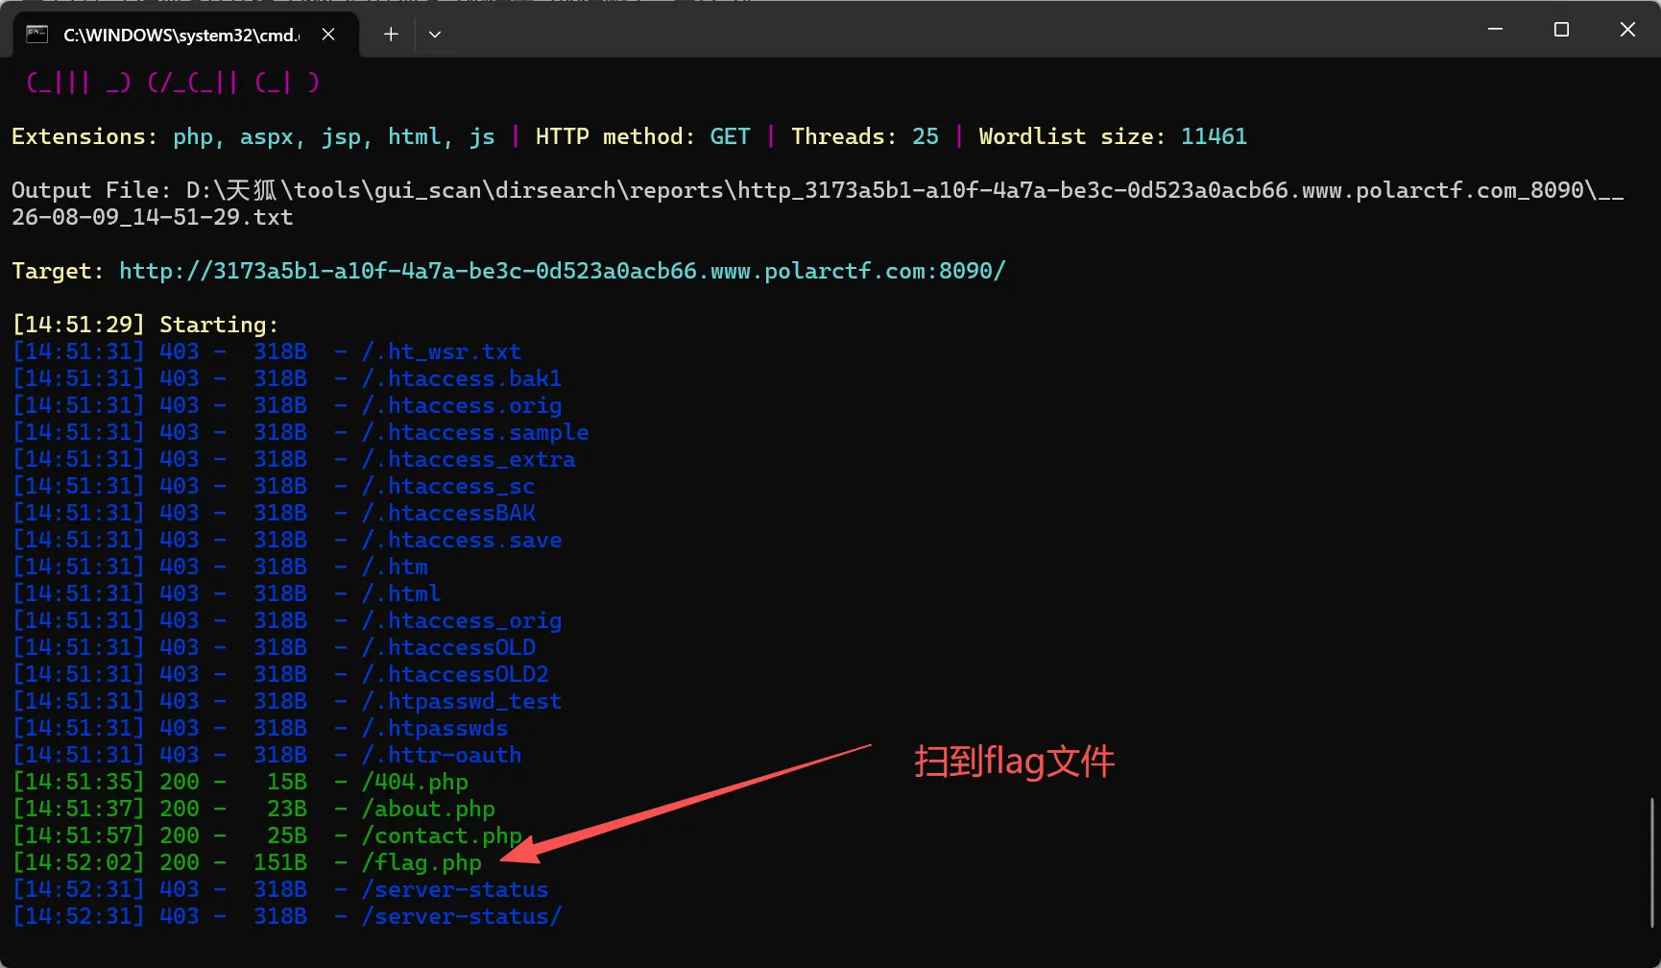Click the red 扫到flag文件 annotation
1661x968 pixels.
pos(1014,762)
